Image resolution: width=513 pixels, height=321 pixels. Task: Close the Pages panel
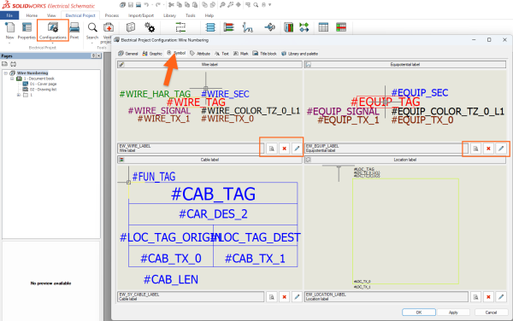(x=98, y=55)
